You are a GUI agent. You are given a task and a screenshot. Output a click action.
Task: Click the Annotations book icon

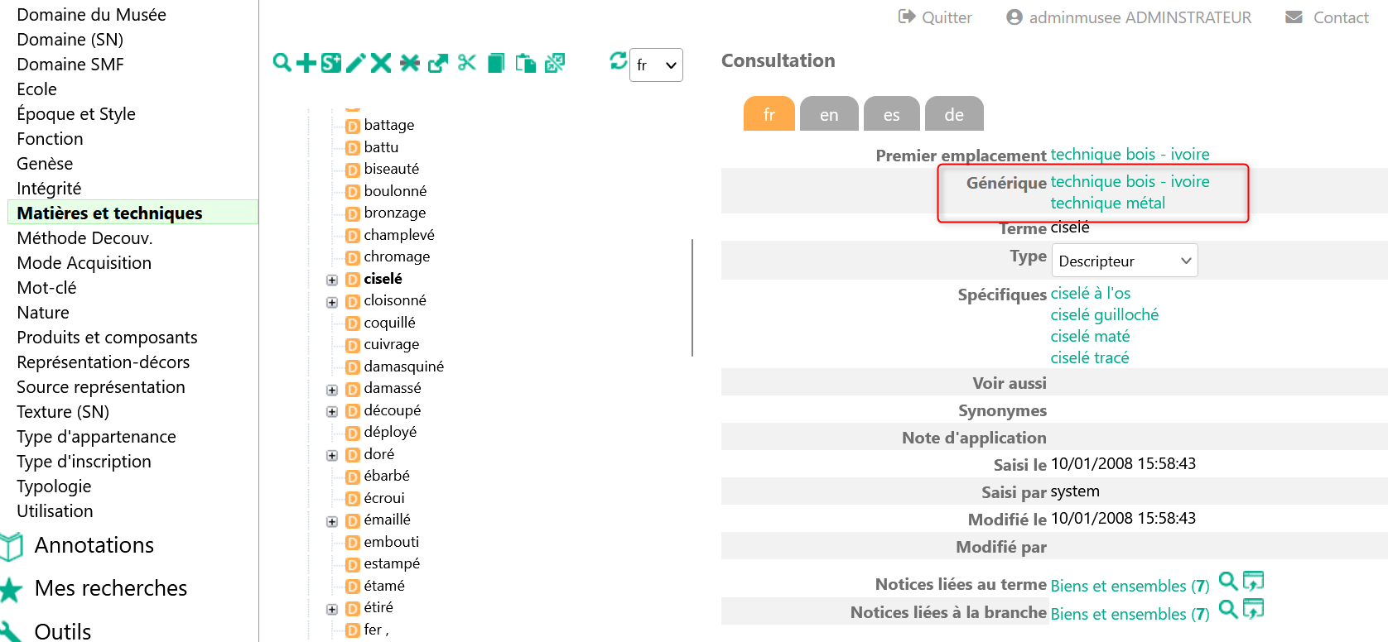[12, 546]
